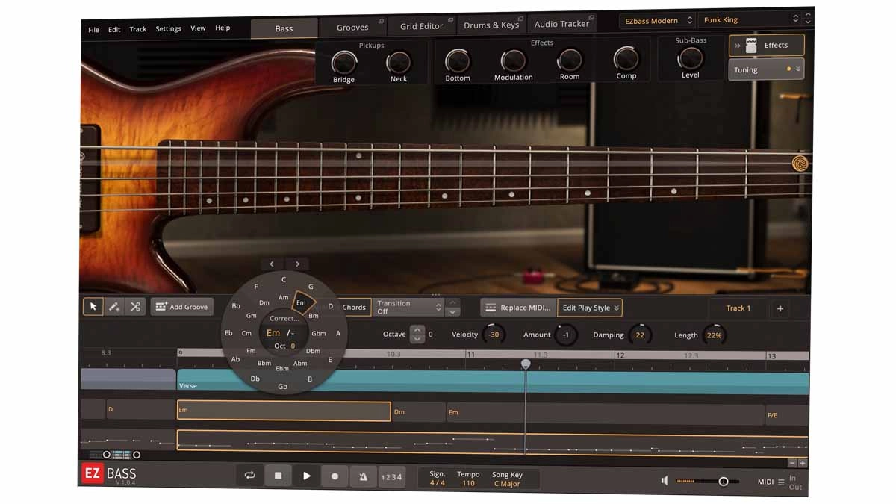The image size is (896, 504).
Task: Open the View menu
Action: [198, 28]
